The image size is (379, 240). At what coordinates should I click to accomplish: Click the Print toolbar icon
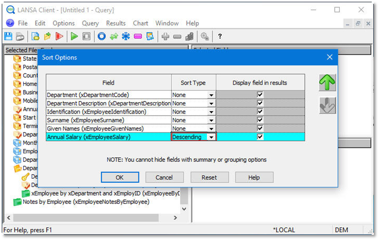pos(20,37)
